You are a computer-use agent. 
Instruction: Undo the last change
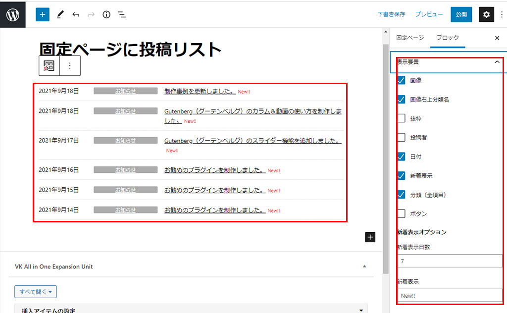[76, 14]
